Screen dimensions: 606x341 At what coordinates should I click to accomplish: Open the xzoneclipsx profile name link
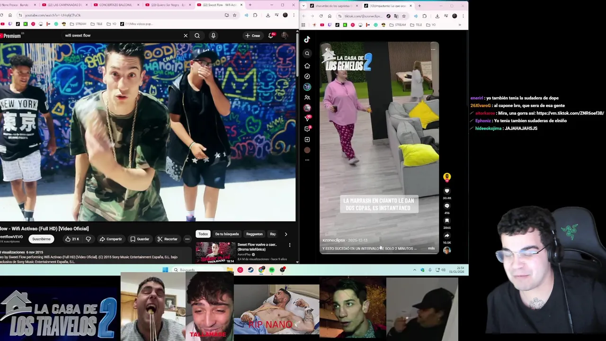[334, 240]
